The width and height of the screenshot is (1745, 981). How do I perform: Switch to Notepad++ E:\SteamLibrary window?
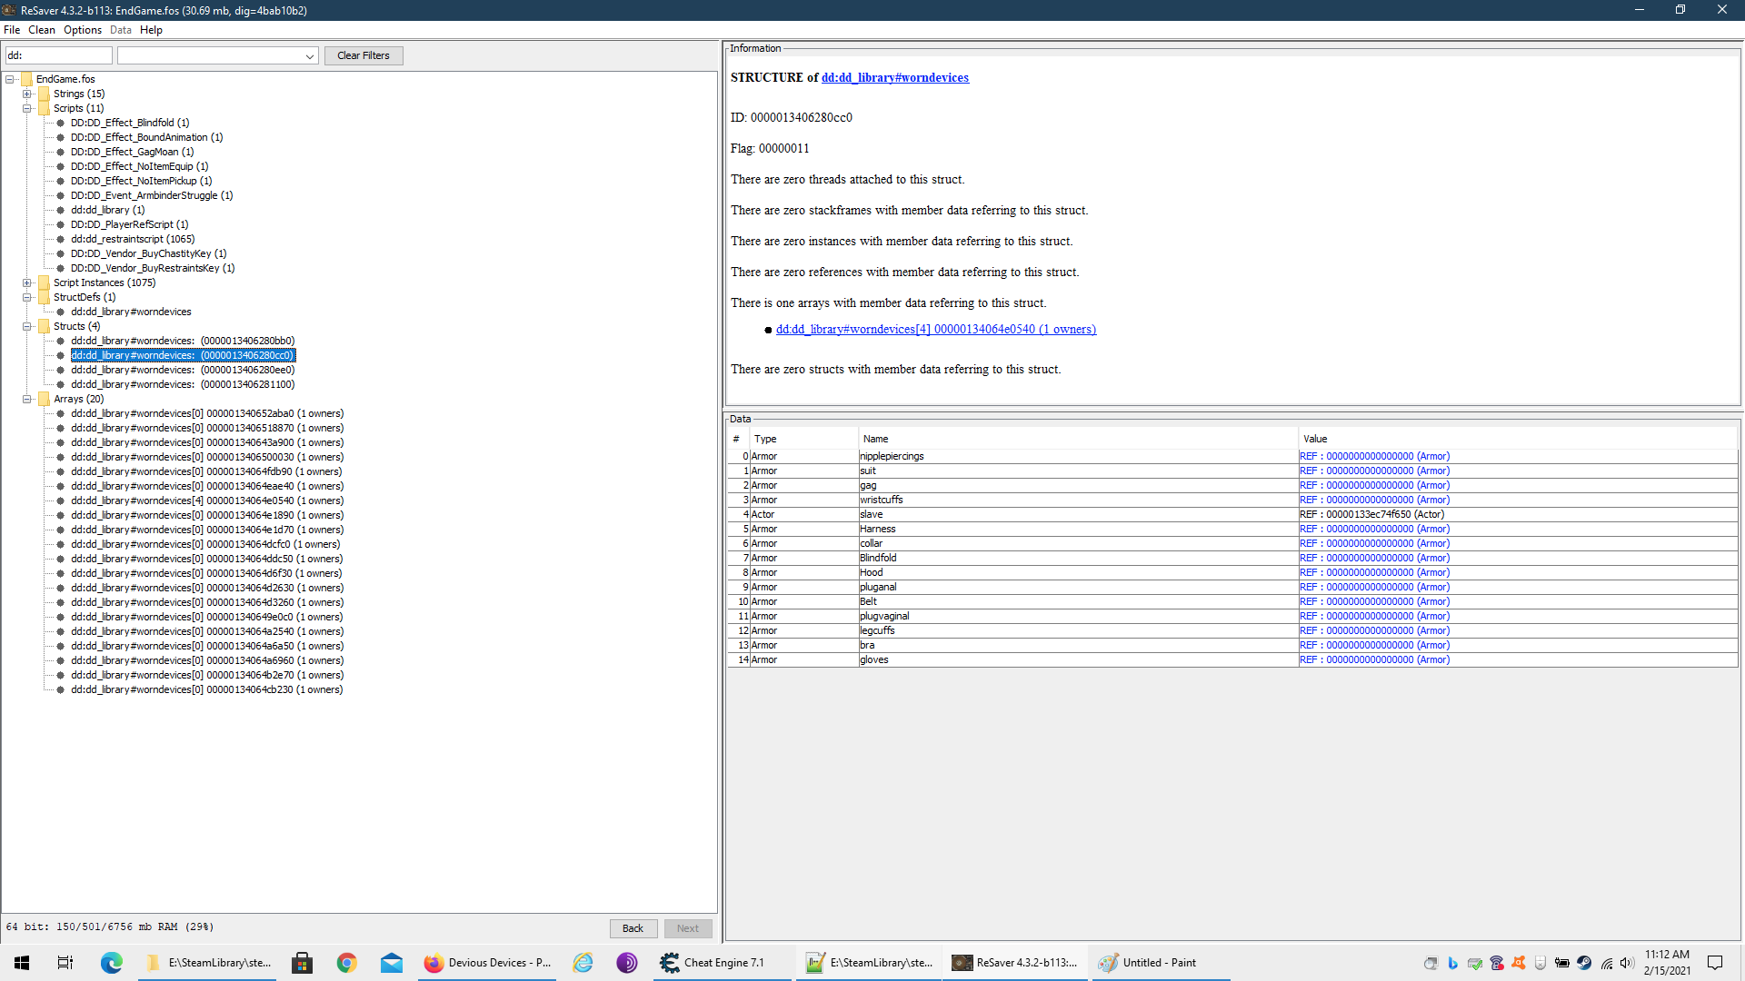coord(870,963)
